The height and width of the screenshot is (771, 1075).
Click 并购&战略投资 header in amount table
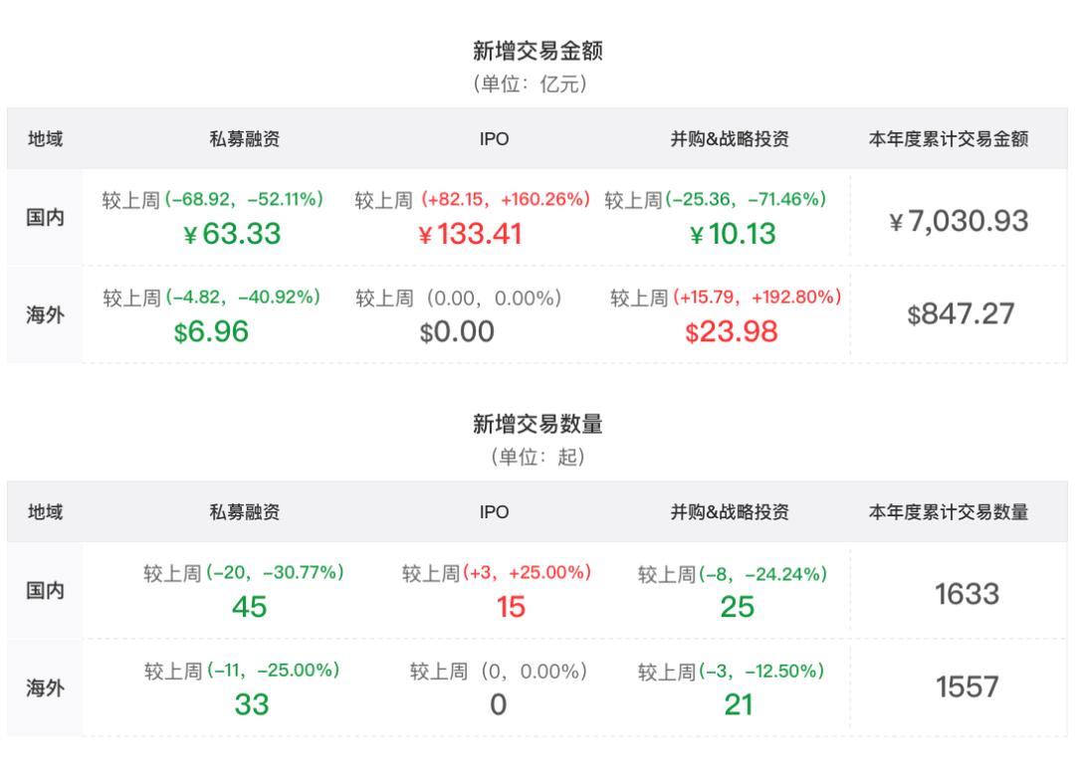[730, 139]
